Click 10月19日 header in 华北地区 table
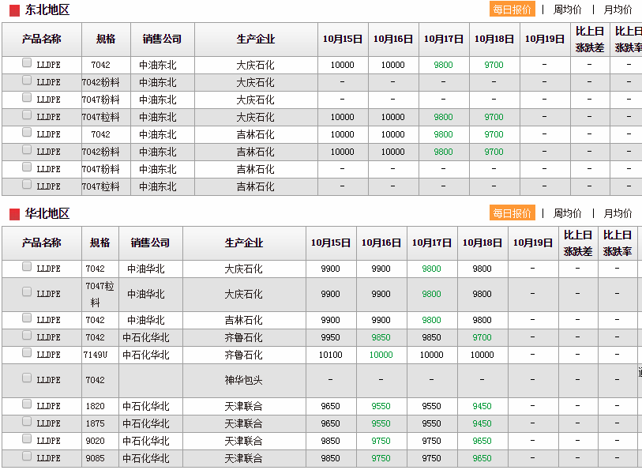Screen dimensions: 642x470 coord(533,243)
